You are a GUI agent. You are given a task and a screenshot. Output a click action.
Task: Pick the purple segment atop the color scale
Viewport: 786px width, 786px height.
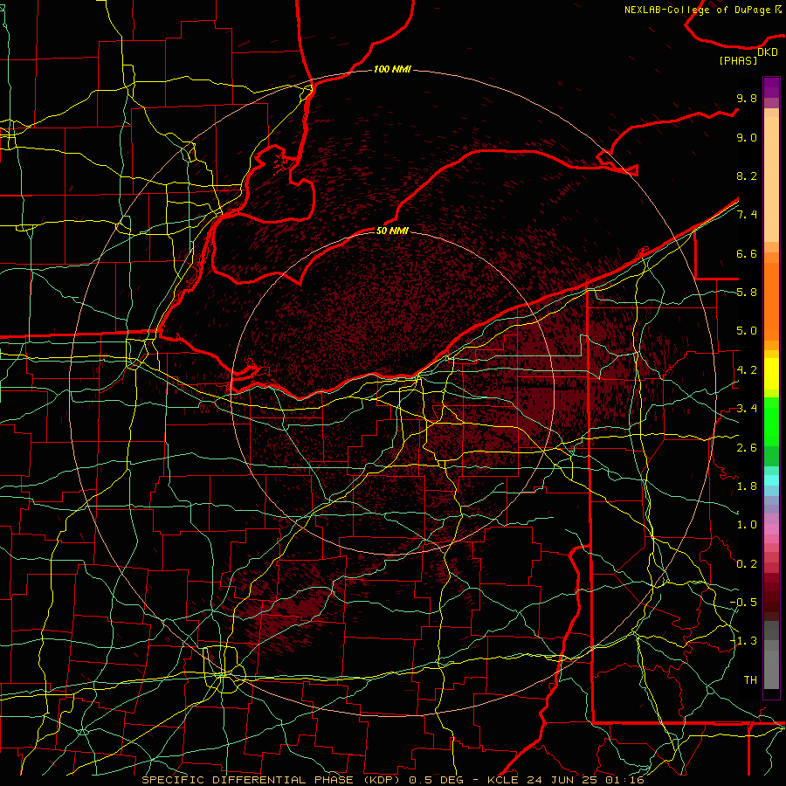tap(771, 88)
